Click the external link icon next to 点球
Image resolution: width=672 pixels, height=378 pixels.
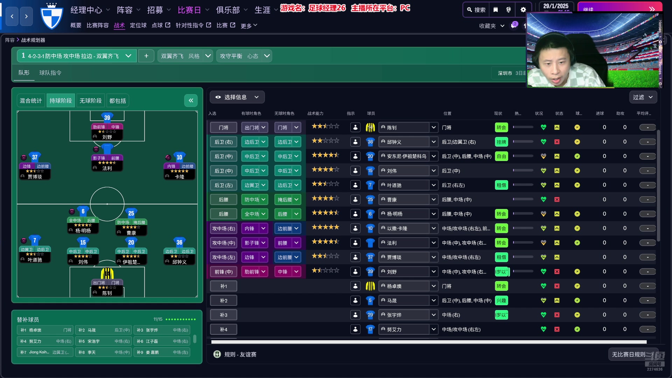coord(167,25)
